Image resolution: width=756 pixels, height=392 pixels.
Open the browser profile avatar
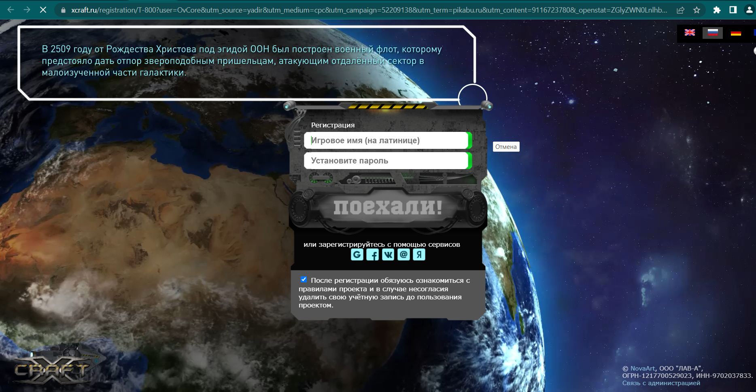tap(750, 10)
